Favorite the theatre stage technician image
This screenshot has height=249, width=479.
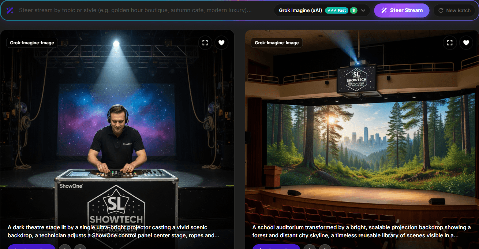pyautogui.click(x=221, y=43)
